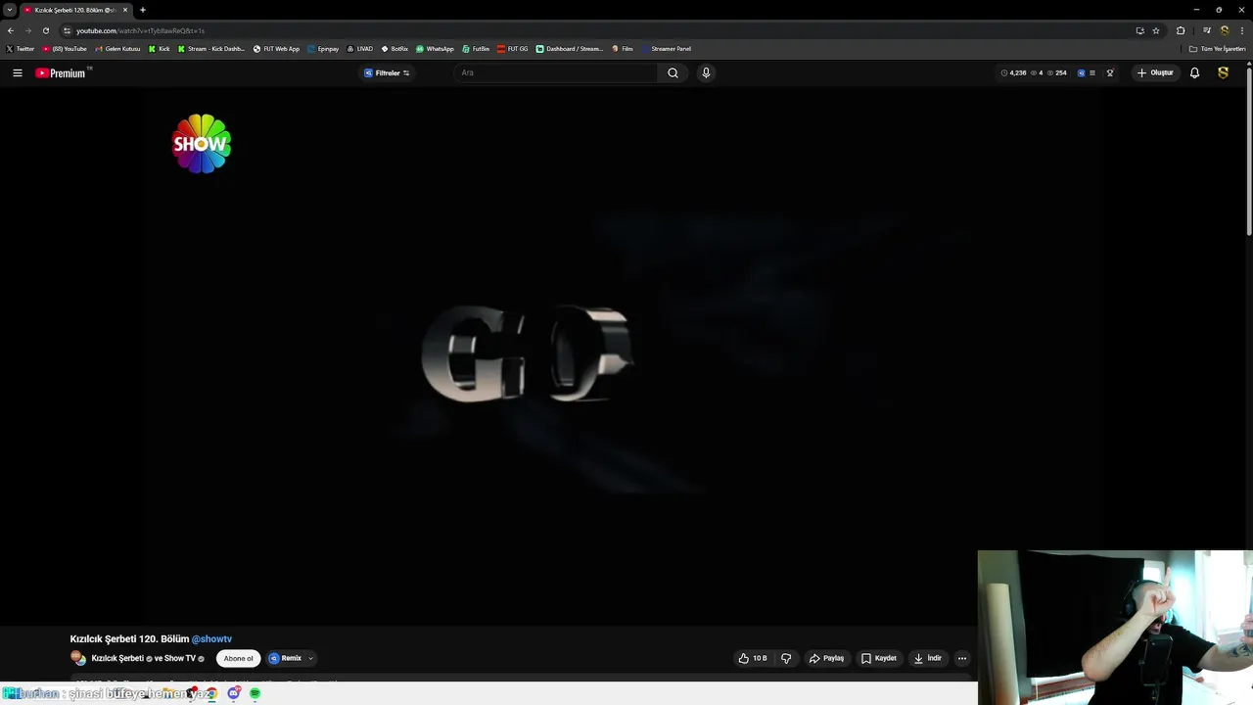Dislike the video with thumbs down
Viewport: 1253px width, 705px height.
coord(786,658)
